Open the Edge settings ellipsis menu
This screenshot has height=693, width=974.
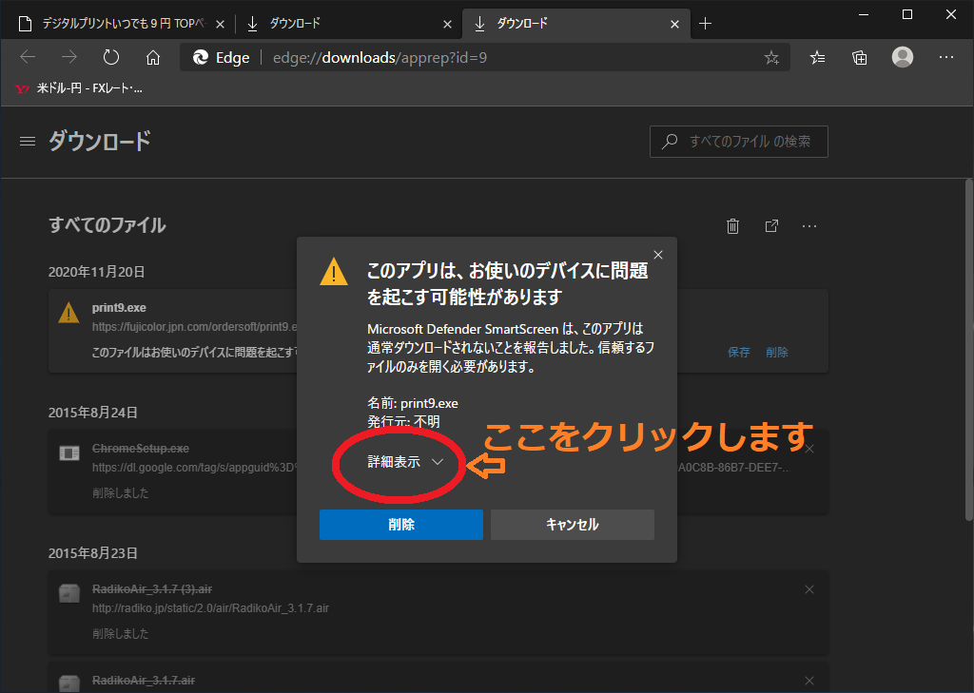(x=945, y=58)
